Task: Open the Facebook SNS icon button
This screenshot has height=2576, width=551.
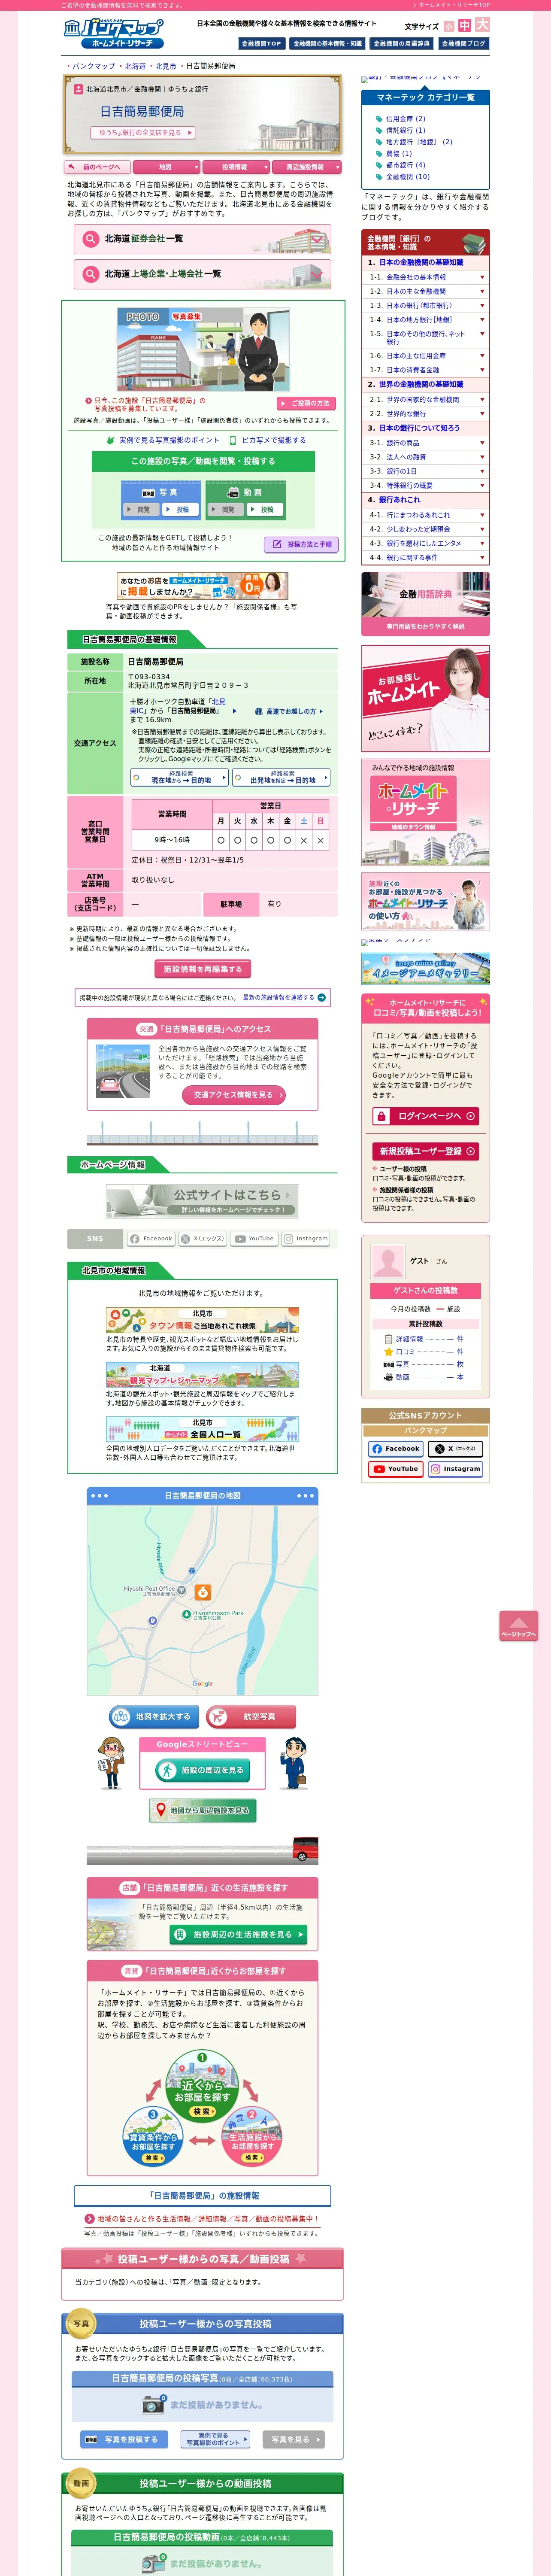Action: point(151,1238)
